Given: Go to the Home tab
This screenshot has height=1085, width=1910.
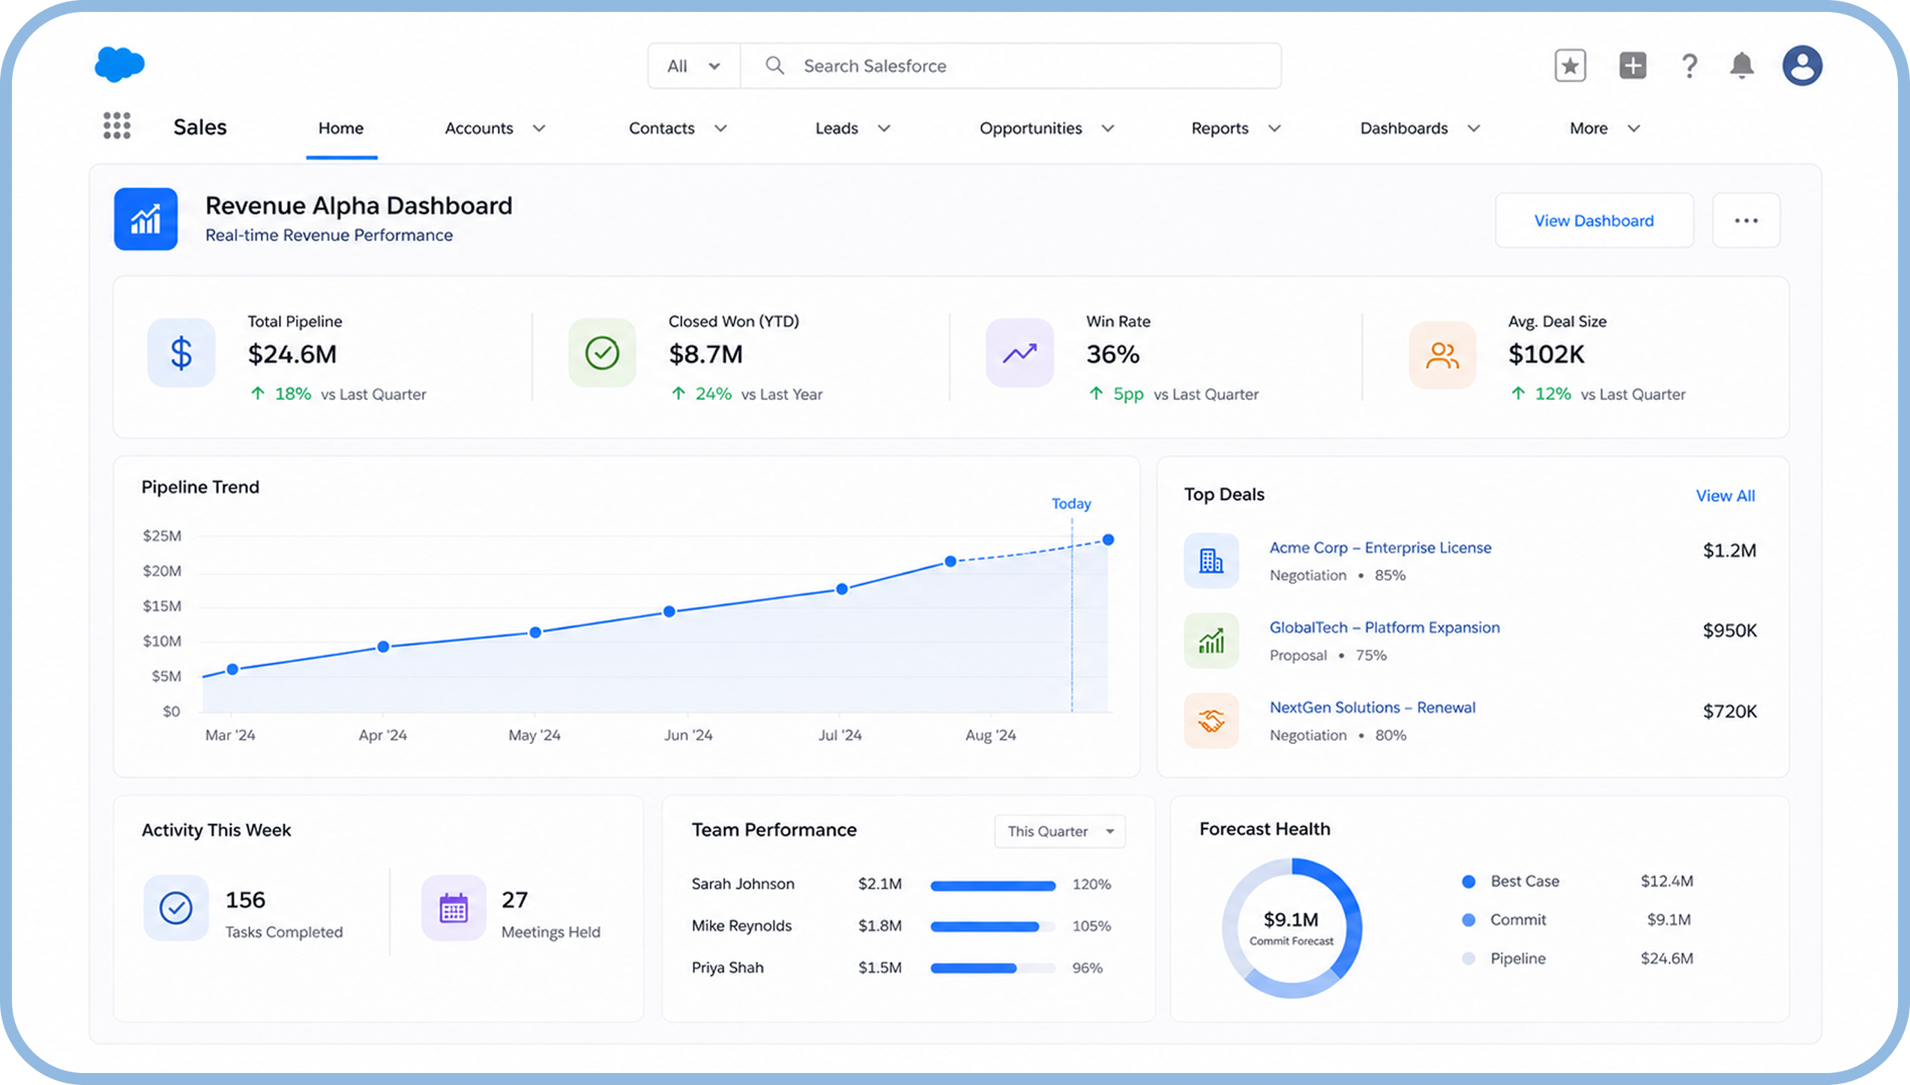Looking at the screenshot, I should [341, 128].
